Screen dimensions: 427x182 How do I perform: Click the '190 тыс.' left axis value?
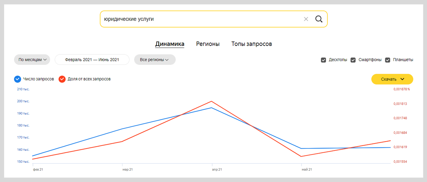pos(23,113)
